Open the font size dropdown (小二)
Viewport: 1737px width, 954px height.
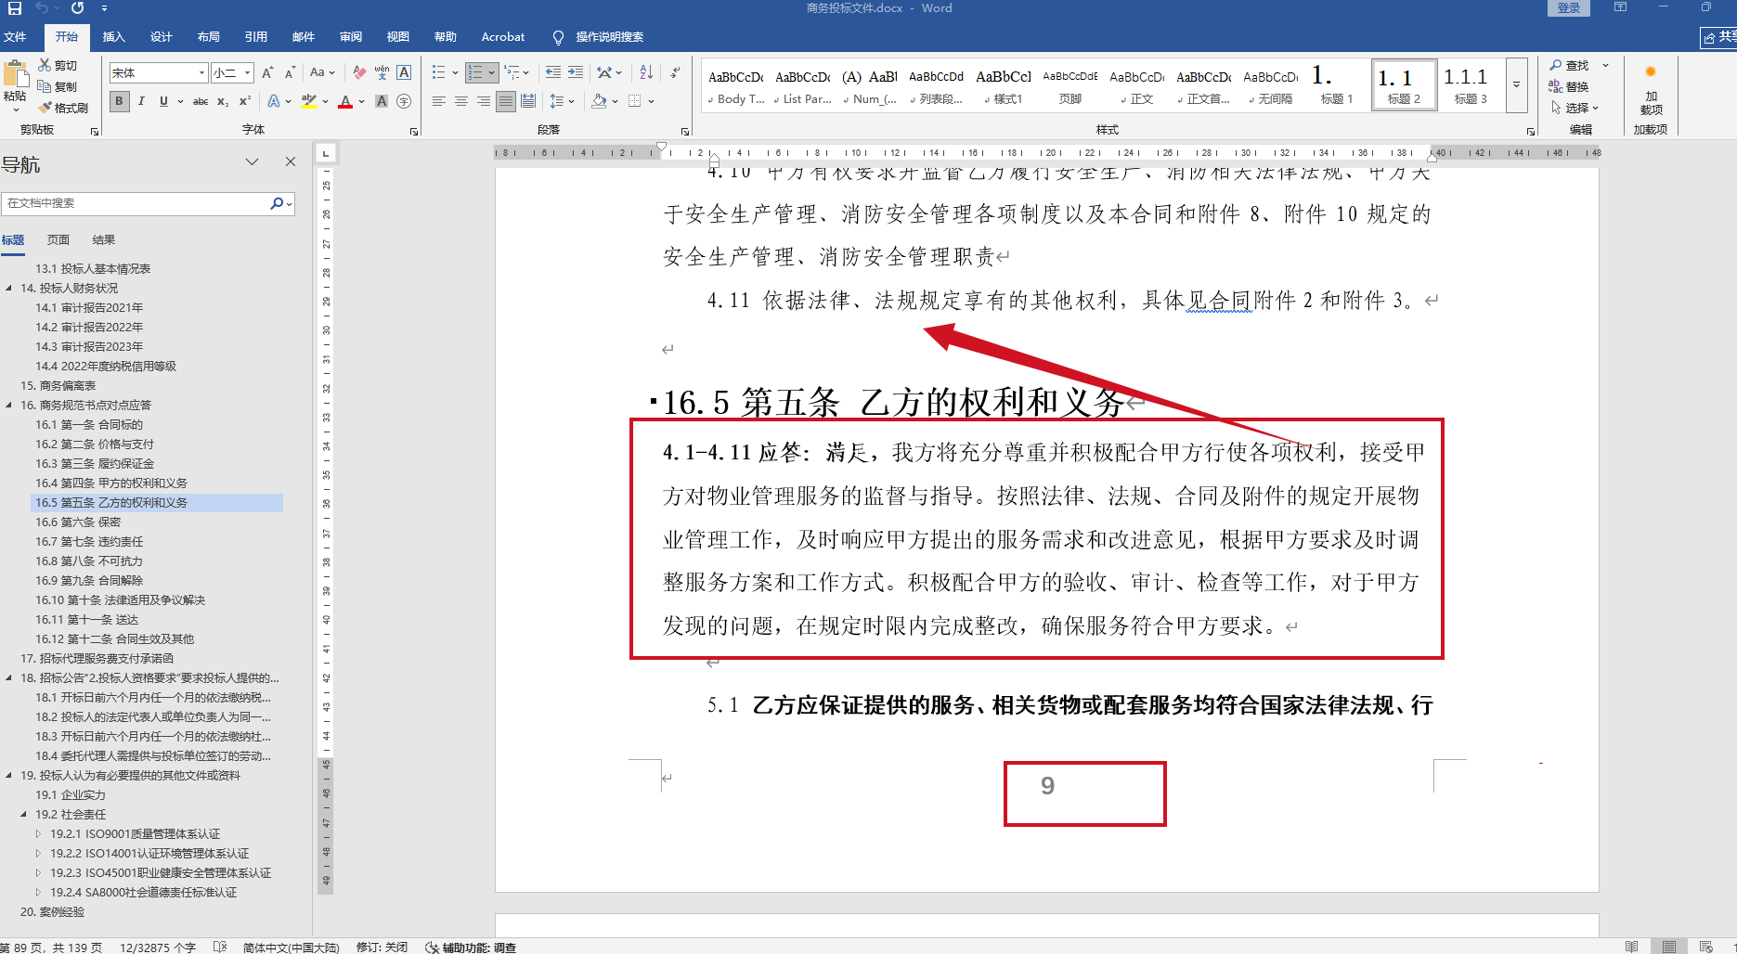click(248, 72)
